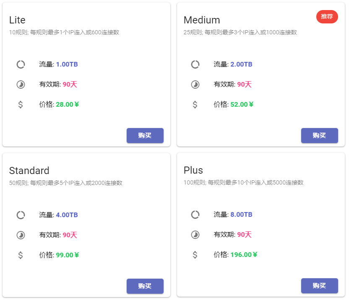Screen dimensions: 349x300
Task: Click the traffic circle icon in Lite plan
Action: (21, 64)
